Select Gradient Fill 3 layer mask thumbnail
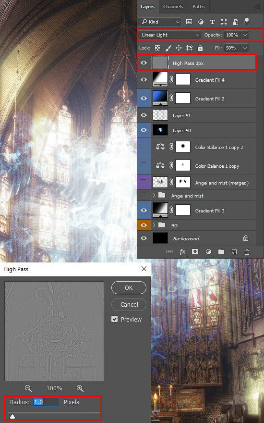This screenshot has height=423, width=264. tap(183, 210)
